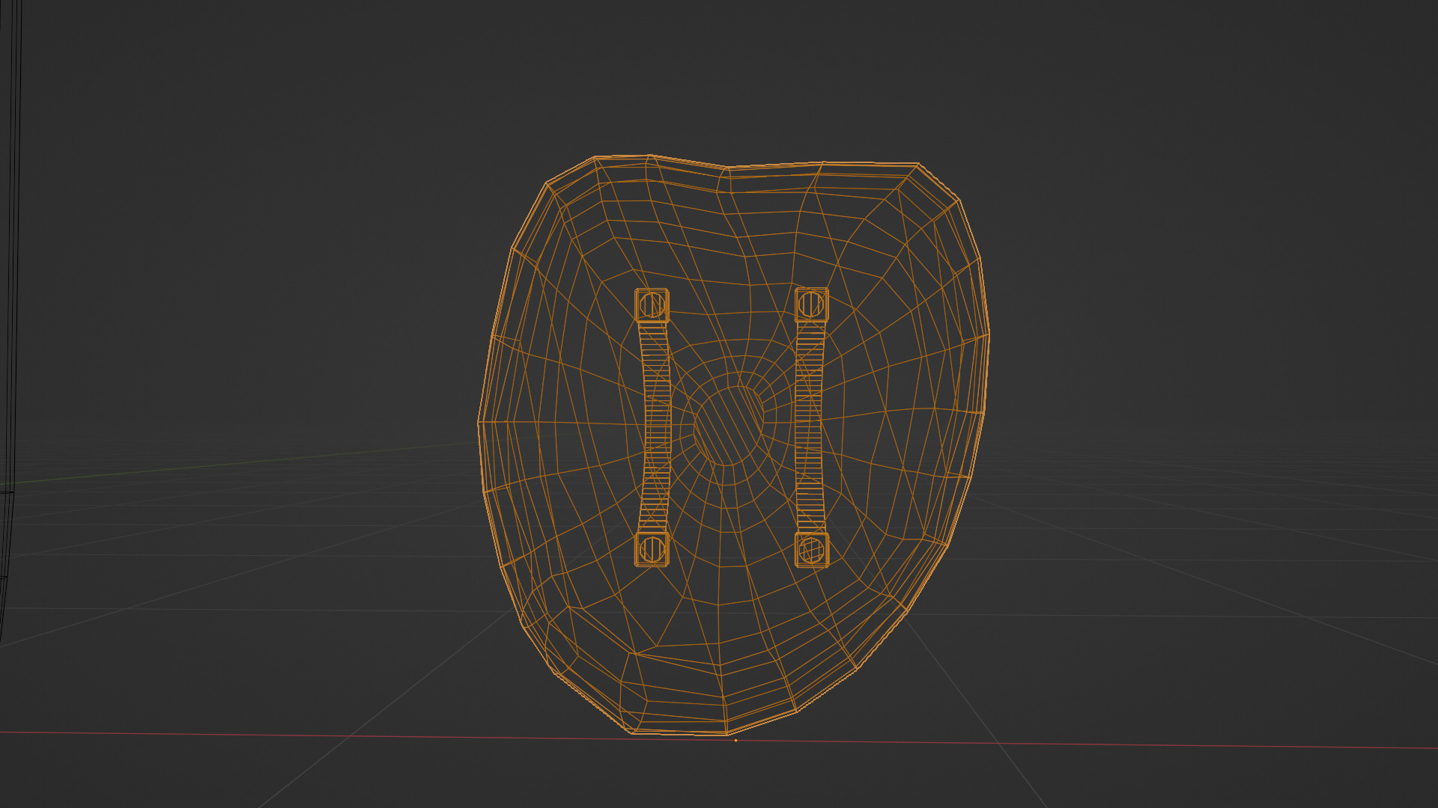Image resolution: width=1438 pixels, height=808 pixels.
Task: Click the notch at the shield's top edge
Action: tap(727, 168)
